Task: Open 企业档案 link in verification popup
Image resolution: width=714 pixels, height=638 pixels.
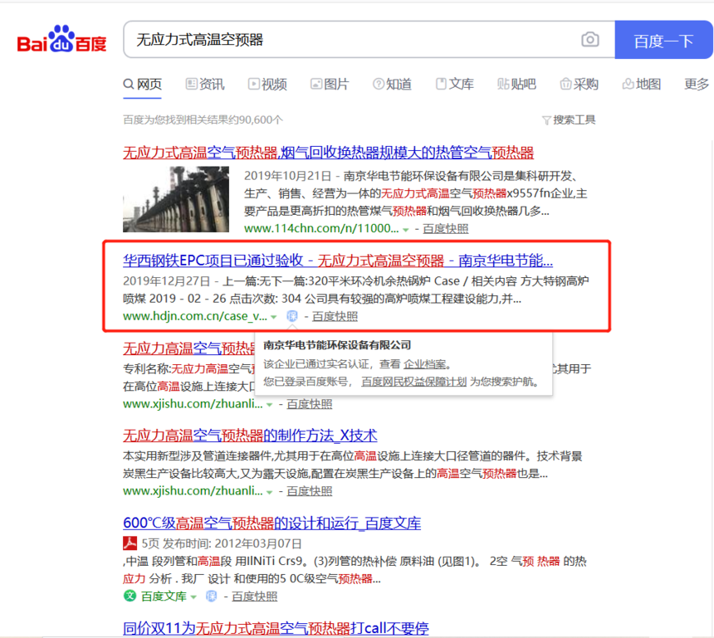Action: (424, 364)
